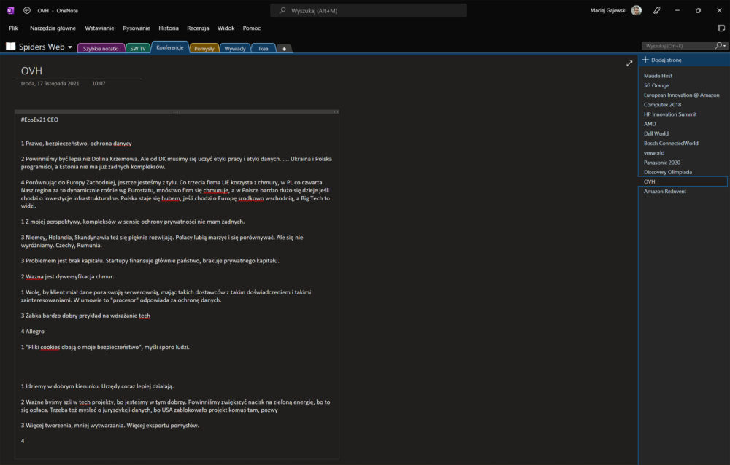Open the Spiders Web notebook dropdown
730x465 pixels.
(70, 47)
